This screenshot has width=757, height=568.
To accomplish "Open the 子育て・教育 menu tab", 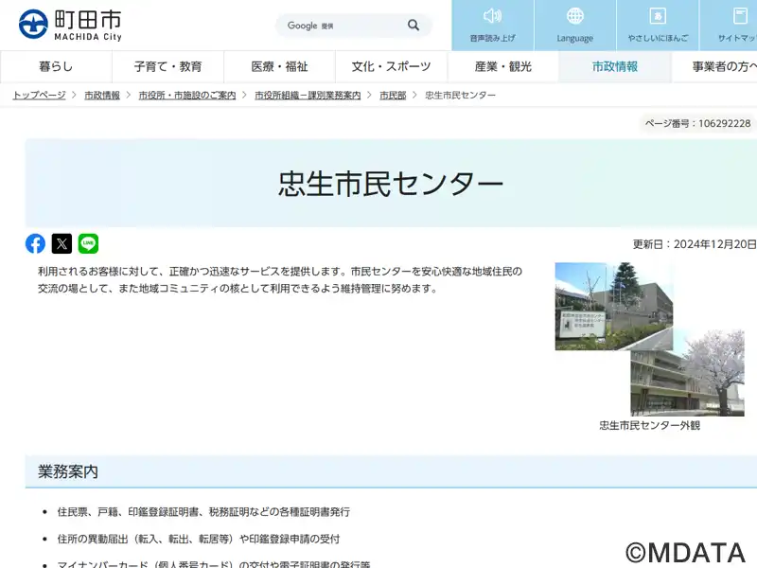I will [167, 66].
